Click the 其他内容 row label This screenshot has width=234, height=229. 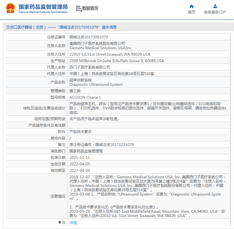(x=58, y=138)
